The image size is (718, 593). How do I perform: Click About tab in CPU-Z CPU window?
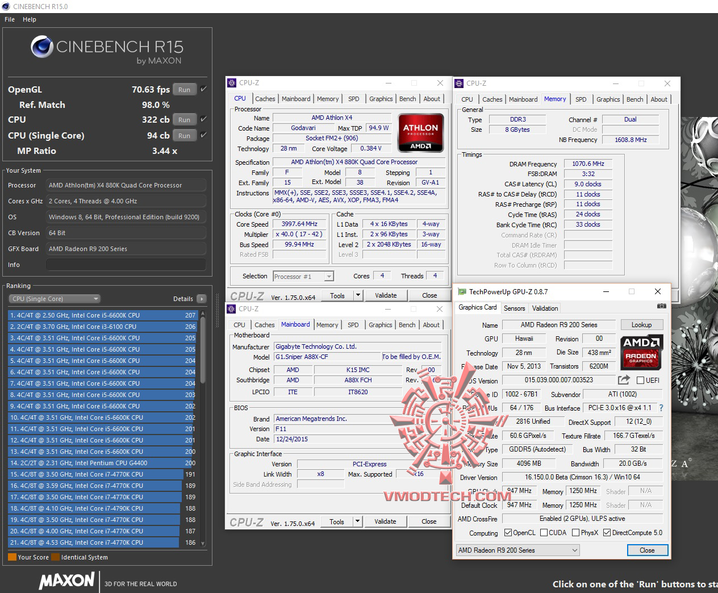(x=432, y=99)
